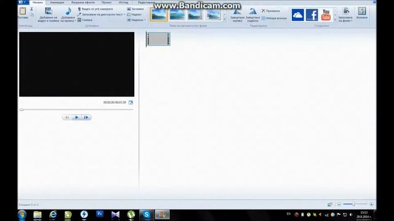The height and width of the screenshot is (221, 394).
Task: Click the system tray volume icon
Action: [351, 215]
